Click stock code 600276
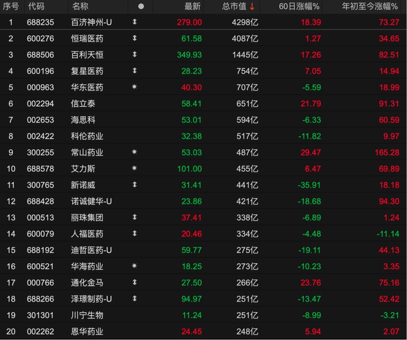 pyautogui.click(x=41, y=38)
